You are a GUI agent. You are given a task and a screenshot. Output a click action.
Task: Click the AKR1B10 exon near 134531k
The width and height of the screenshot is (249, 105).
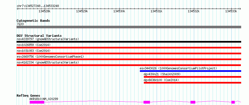tap(147, 102)
